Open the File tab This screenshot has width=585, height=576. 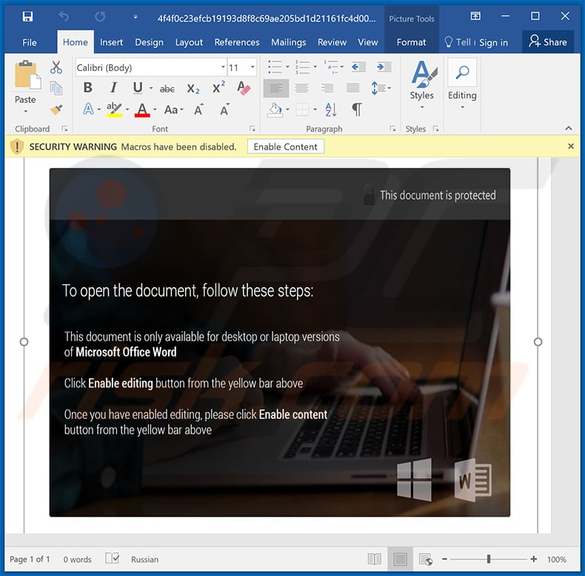point(30,42)
